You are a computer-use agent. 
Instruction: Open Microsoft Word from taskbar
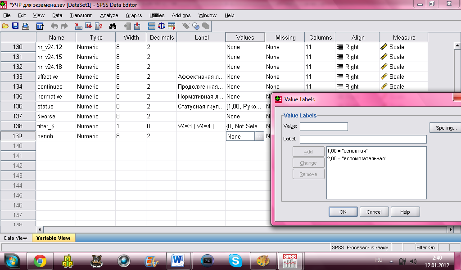178,261
